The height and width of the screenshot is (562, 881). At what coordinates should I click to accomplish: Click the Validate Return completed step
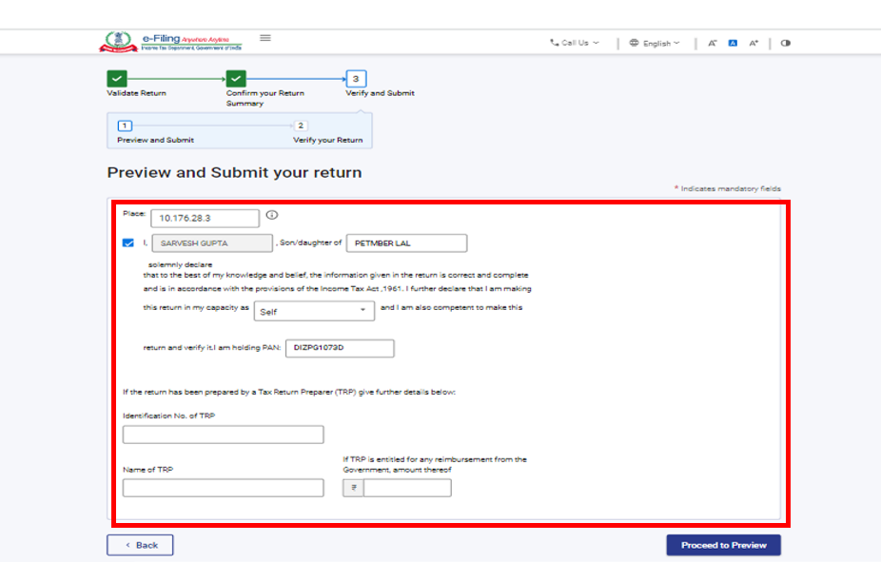click(x=117, y=79)
